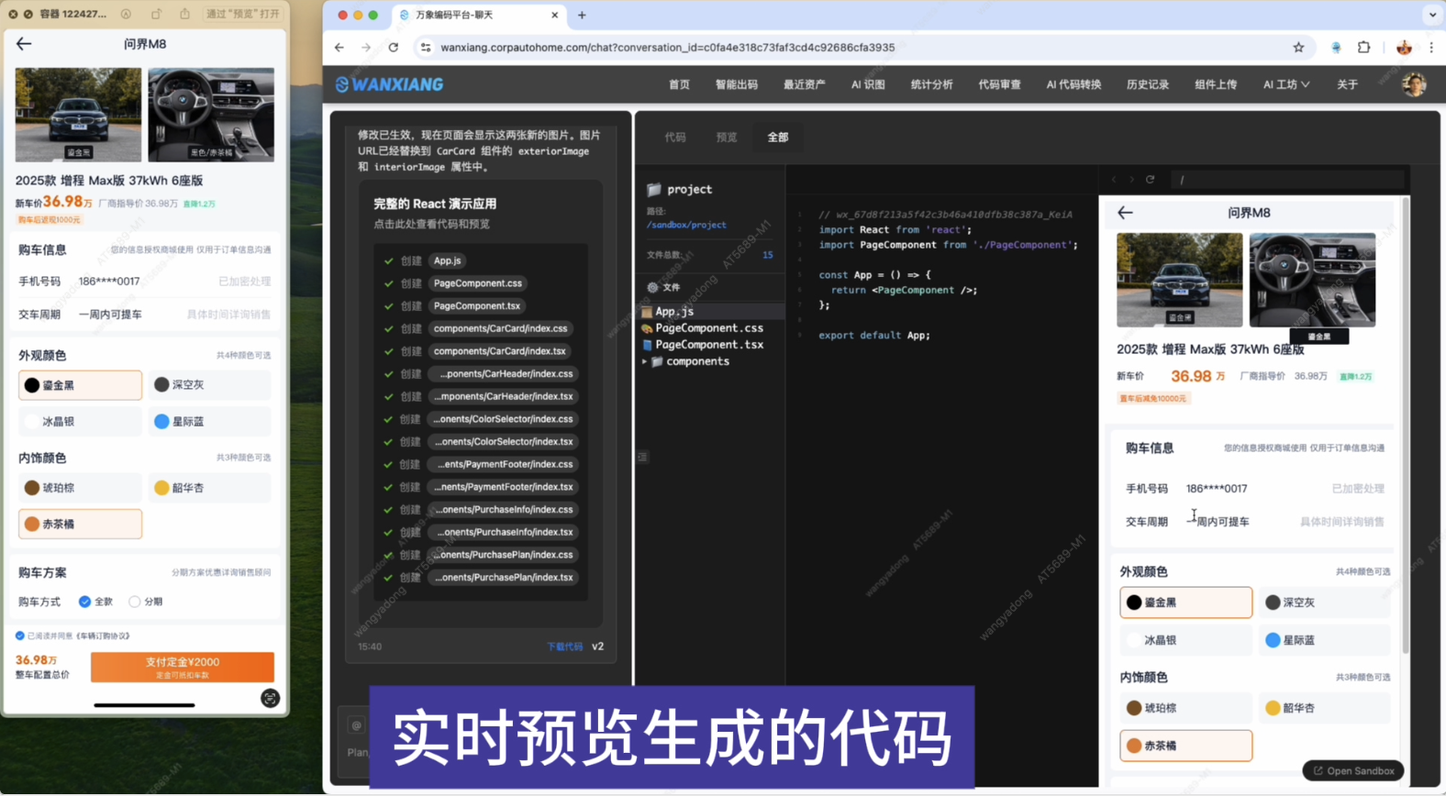This screenshot has width=1446, height=796.
Task: Open the AI 工坊 dropdown menu
Action: [1286, 84]
